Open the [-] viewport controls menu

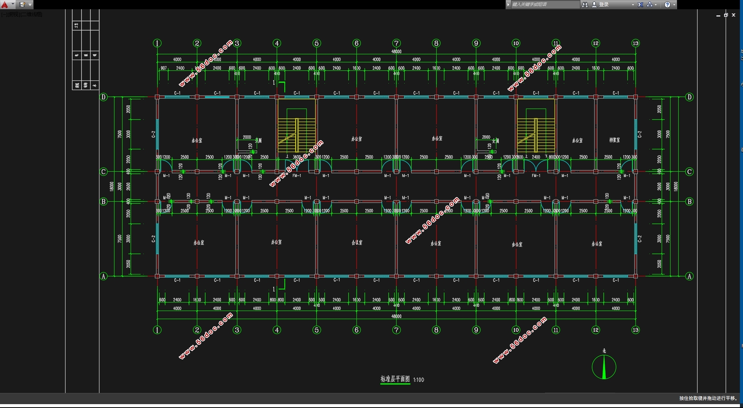pos(3,15)
